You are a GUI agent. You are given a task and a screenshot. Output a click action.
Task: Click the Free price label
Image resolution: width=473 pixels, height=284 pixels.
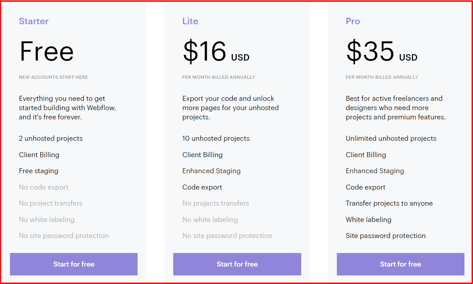pos(47,51)
